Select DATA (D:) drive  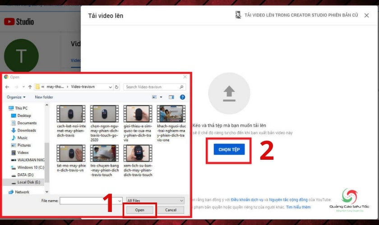tap(22, 175)
